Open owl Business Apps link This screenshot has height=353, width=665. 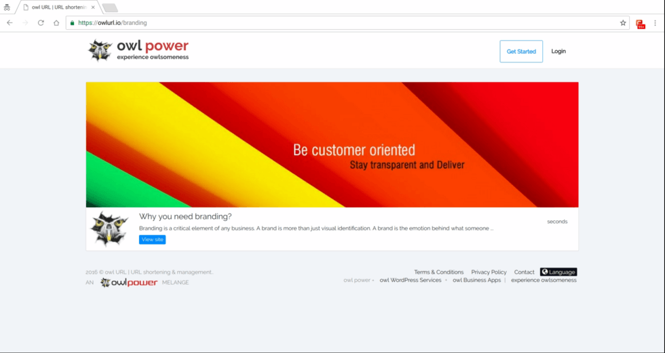click(476, 281)
